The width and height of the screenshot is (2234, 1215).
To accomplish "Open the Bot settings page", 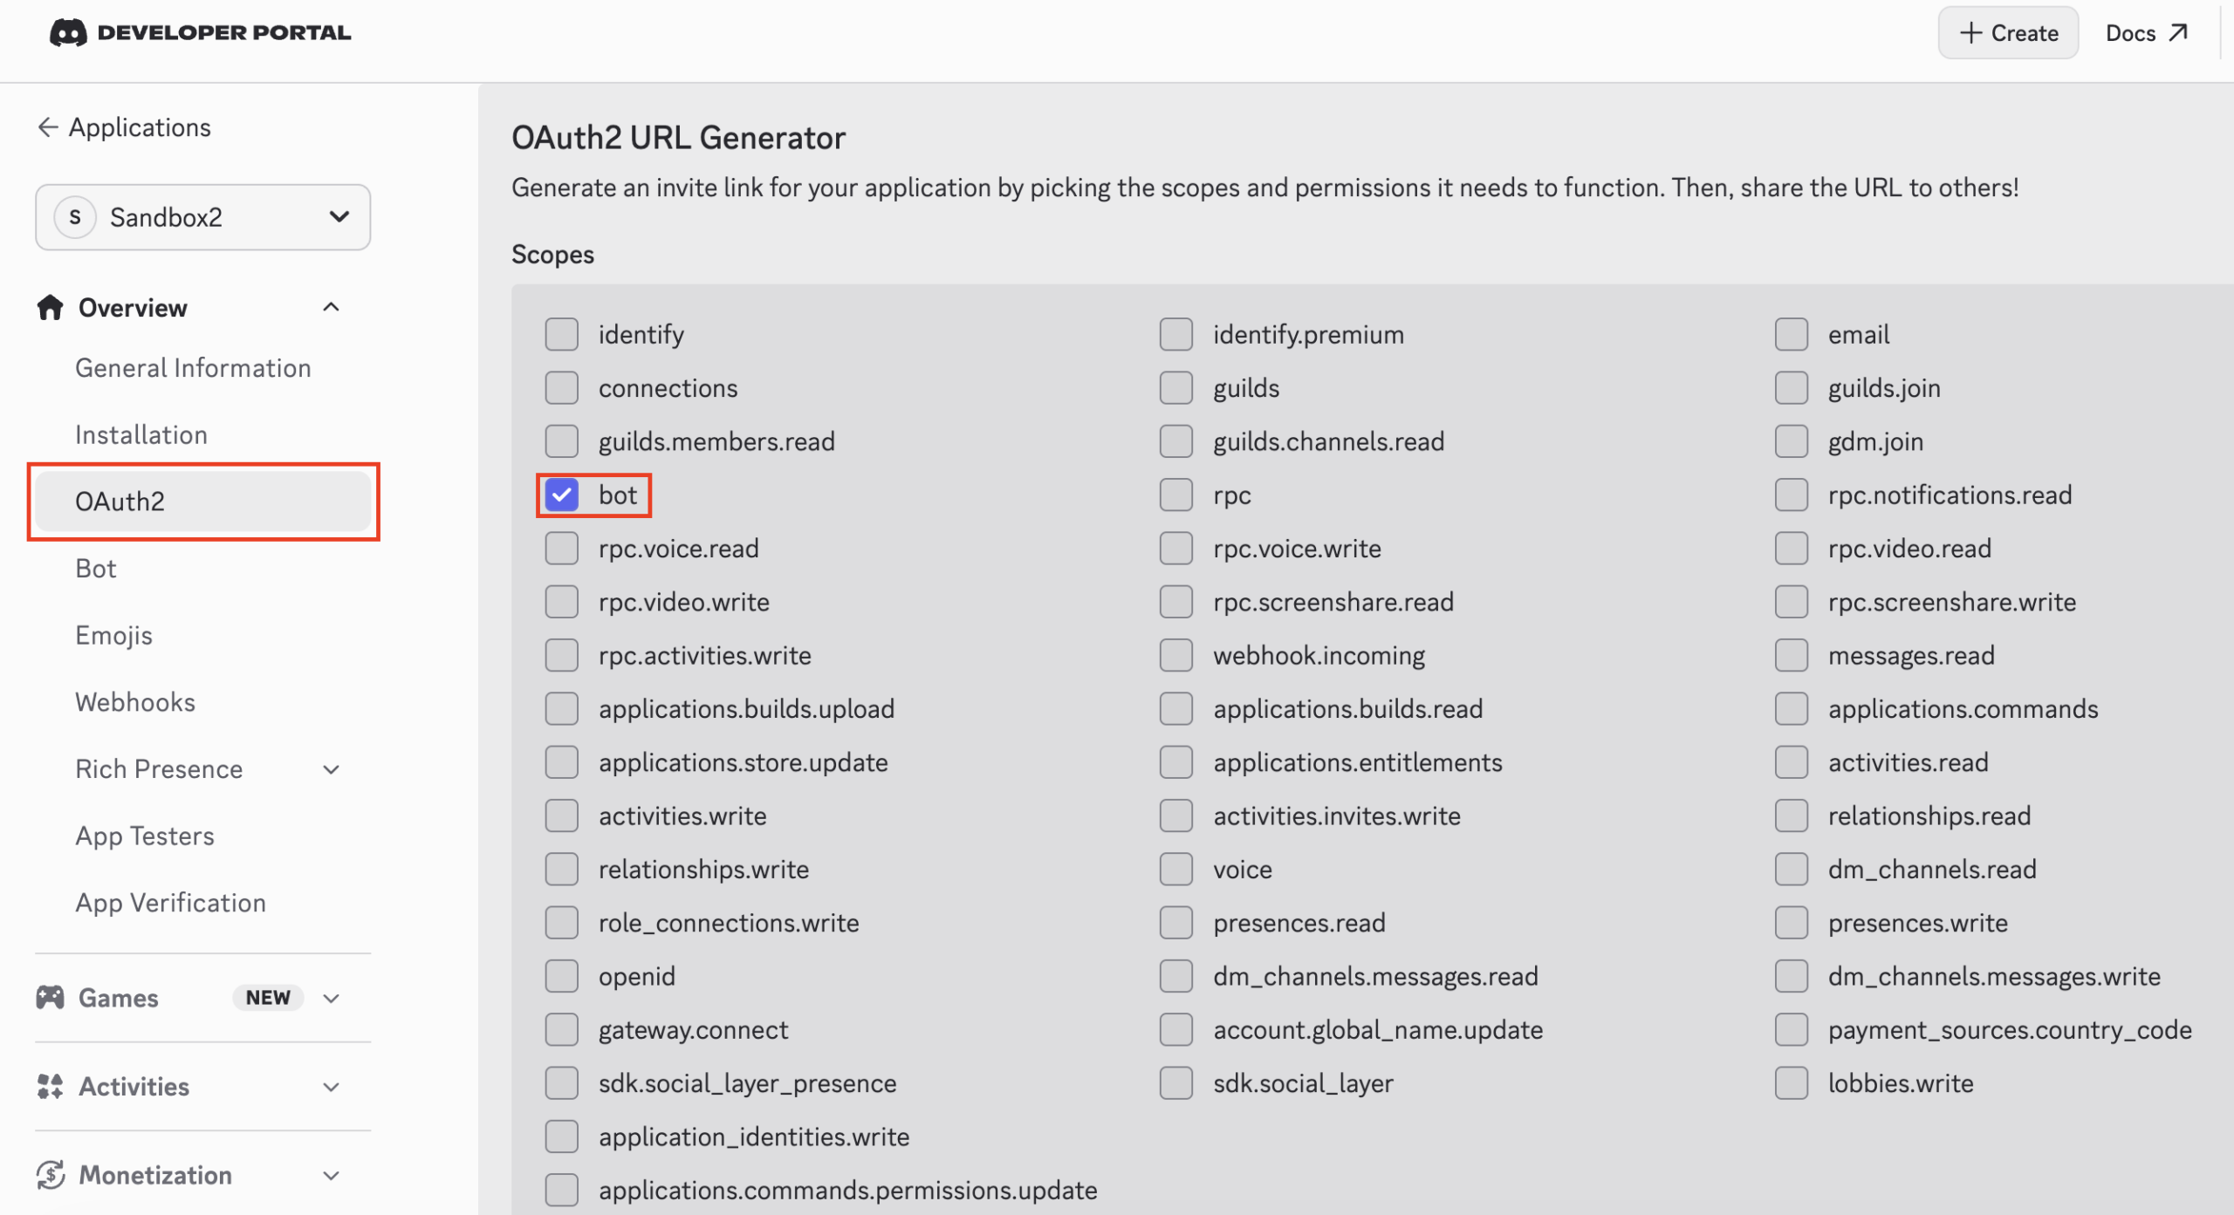I will (x=96, y=569).
